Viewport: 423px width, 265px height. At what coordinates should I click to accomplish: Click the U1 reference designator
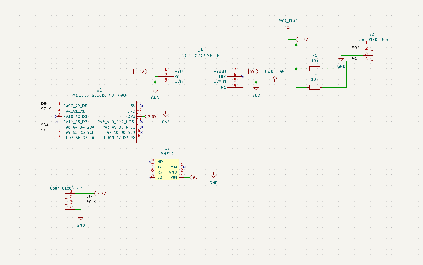pos(99,90)
